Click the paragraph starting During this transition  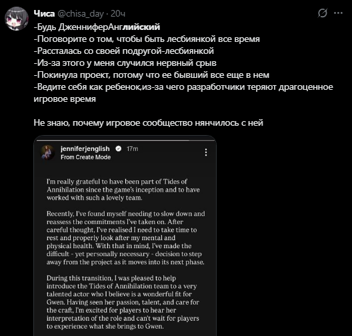123,302
